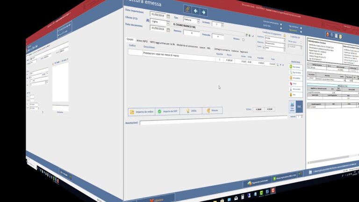Click document page icon in preview toolbar
The width and height of the screenshot is (359, 202).
(336, 36)
